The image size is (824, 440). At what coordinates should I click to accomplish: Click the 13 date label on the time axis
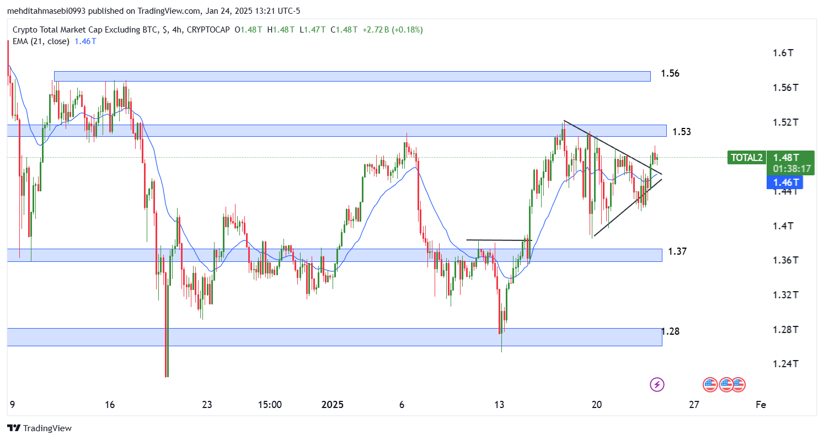(x=500, y=405)
